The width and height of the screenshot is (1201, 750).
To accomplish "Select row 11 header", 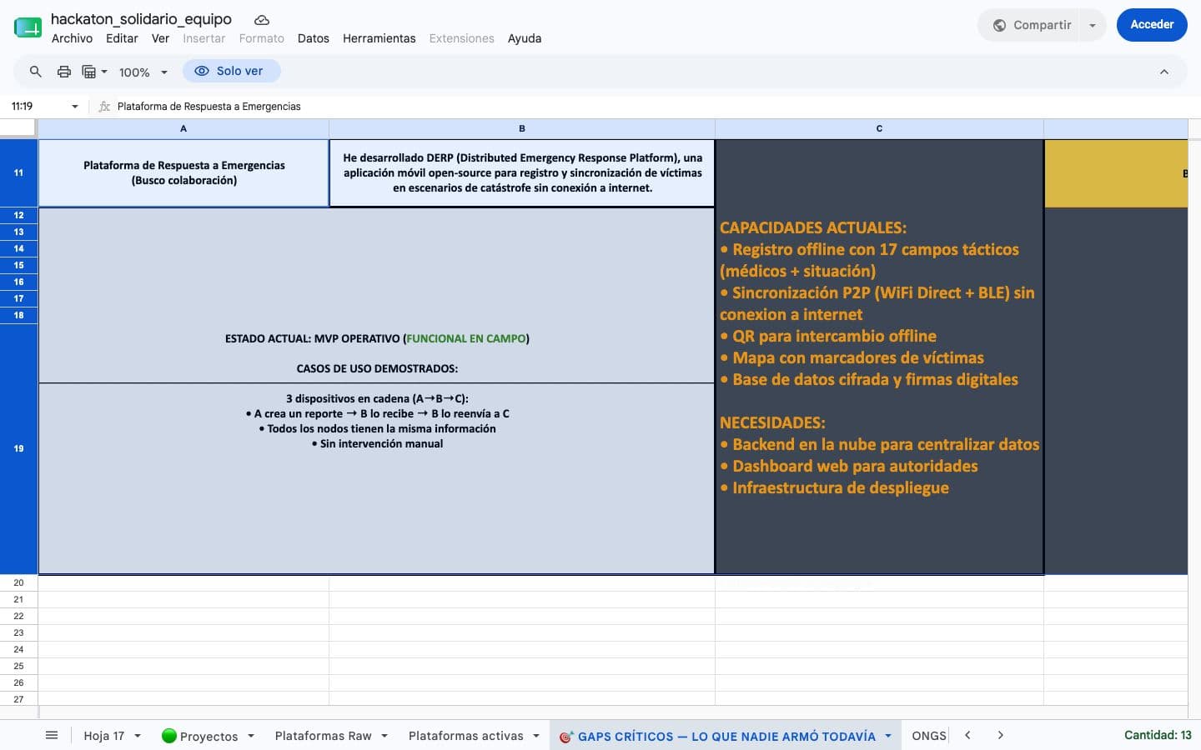I will [x=18, y=172].
